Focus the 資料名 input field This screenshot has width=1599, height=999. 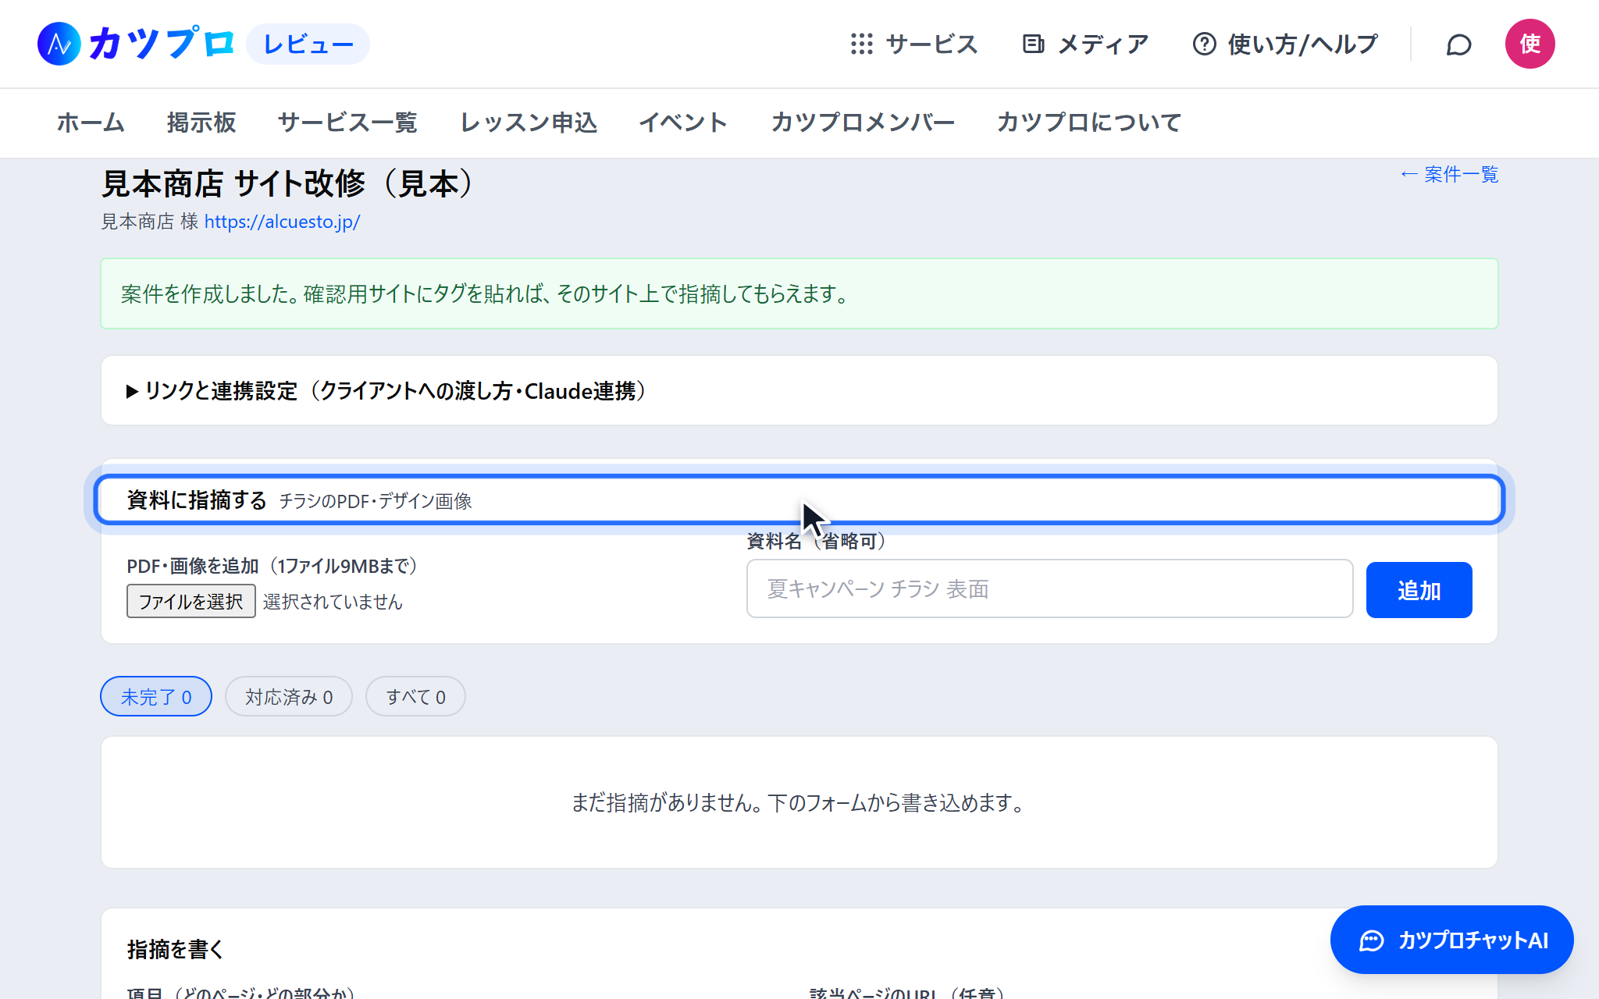(x=1049, y=588)
